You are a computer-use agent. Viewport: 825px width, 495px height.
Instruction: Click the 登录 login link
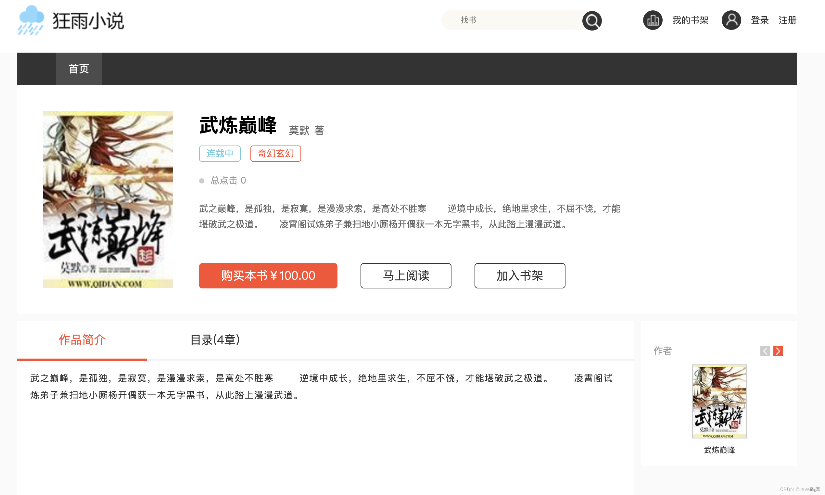(759, 20)
